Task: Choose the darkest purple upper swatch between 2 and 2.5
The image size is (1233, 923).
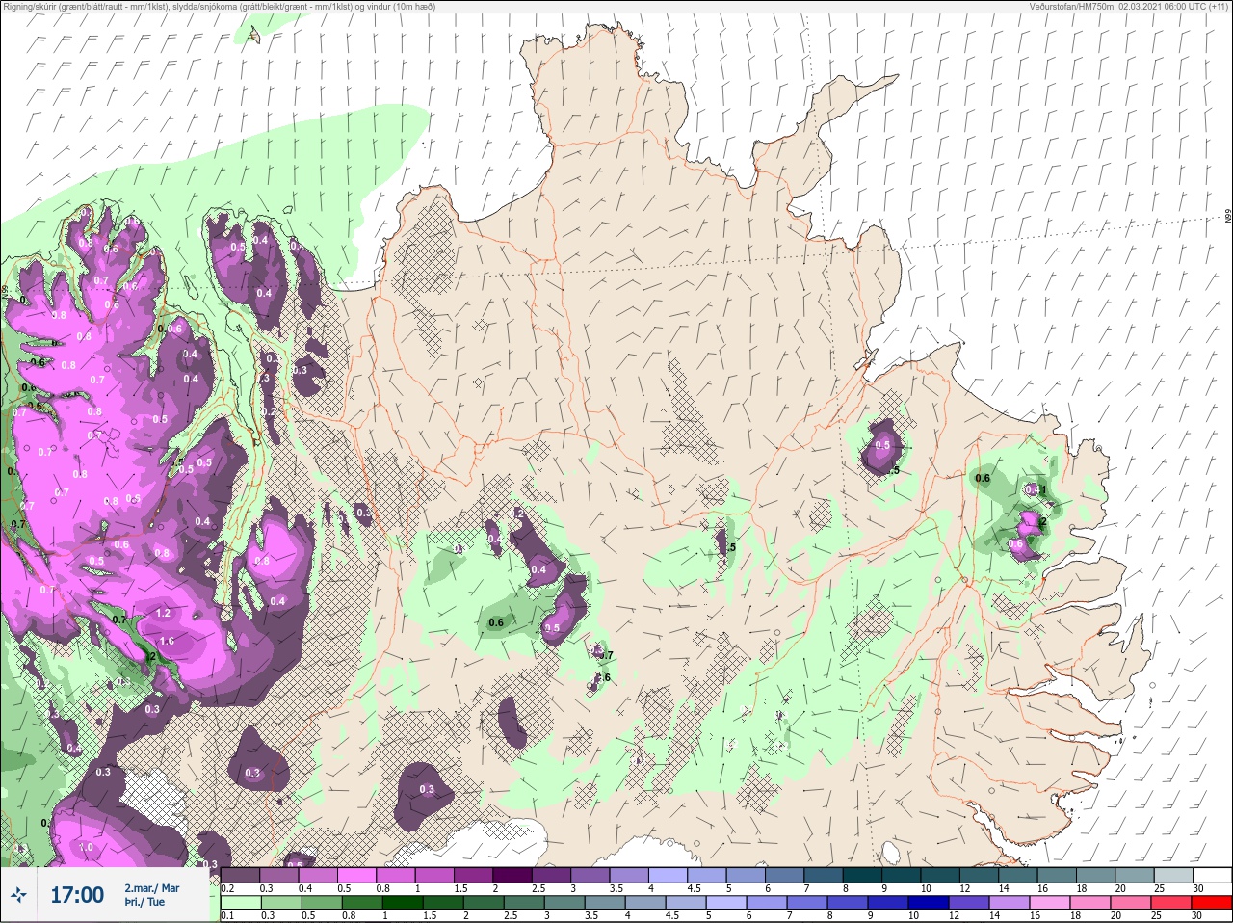Action: (514, 875)
